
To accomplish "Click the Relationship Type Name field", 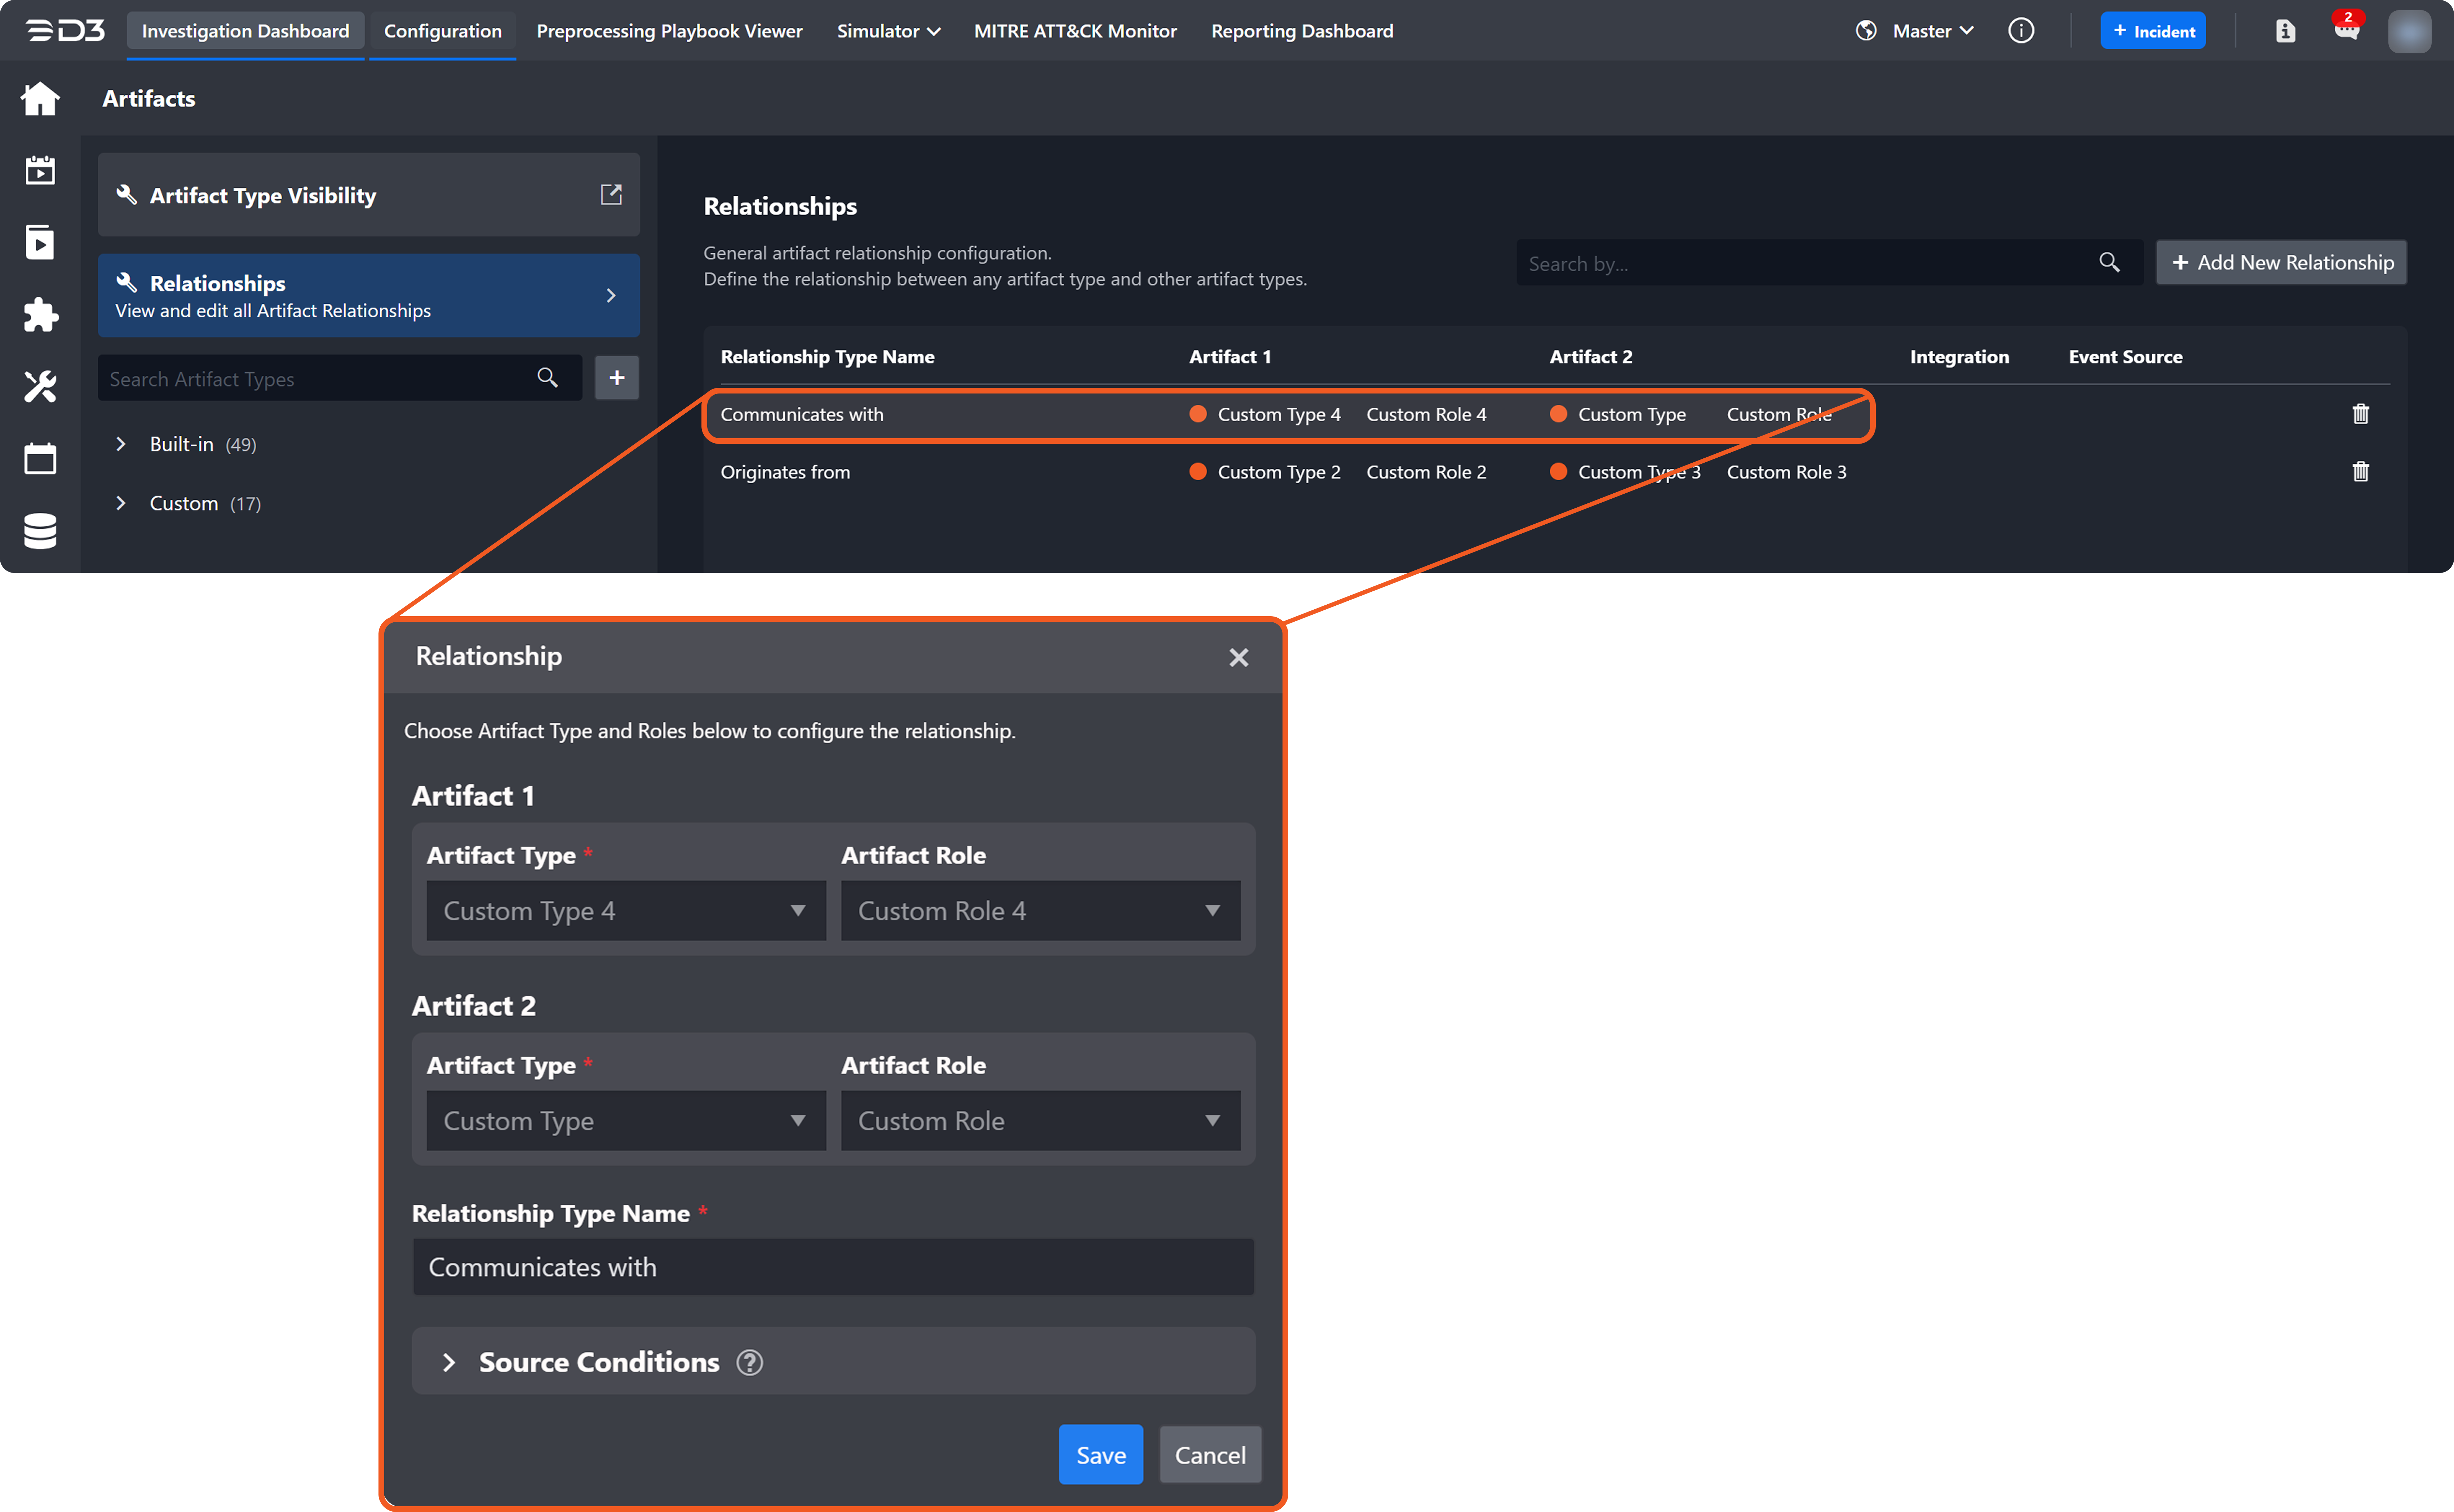I will 833,1267.
